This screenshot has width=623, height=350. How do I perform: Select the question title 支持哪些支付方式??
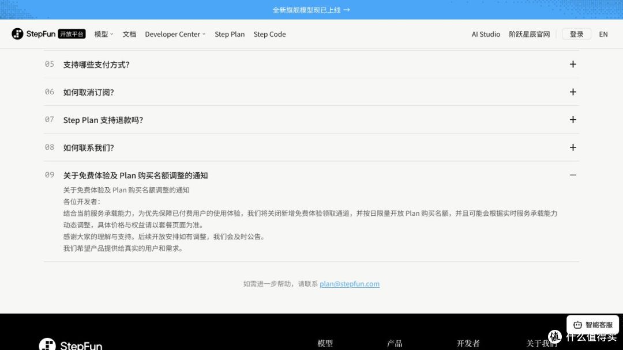coord(96,64)
